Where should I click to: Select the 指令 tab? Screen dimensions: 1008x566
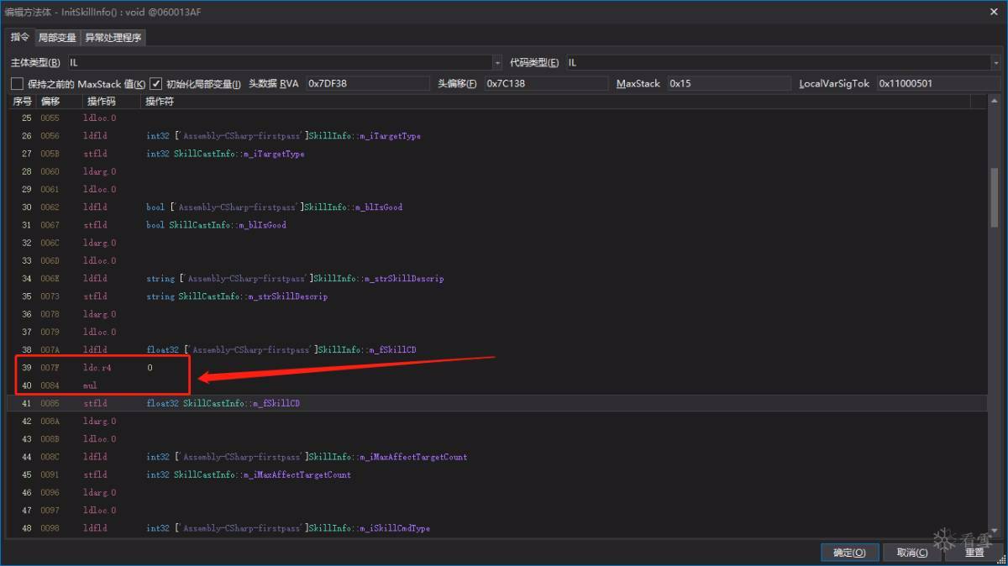pos(19,38)
